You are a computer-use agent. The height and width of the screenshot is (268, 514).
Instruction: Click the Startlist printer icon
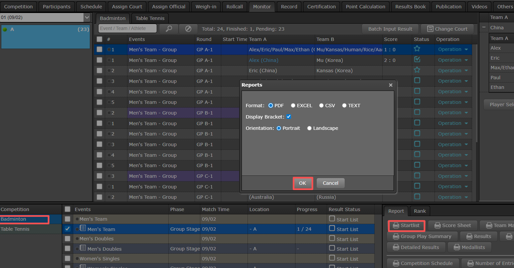(396, 226)
